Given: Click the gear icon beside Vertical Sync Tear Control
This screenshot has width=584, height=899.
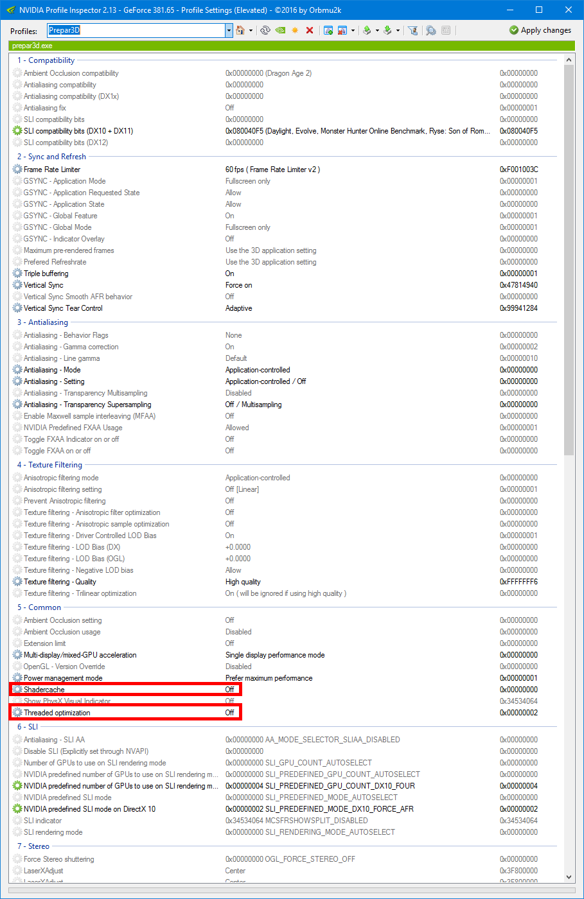Looking at the screenshot, I should (x=17, y=308).
